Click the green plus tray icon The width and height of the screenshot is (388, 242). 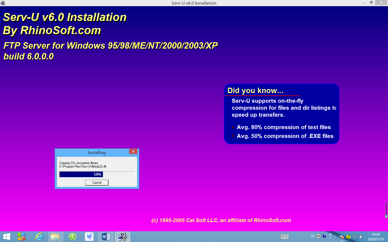pos(348,237)
